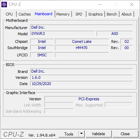
Task: Click the Ver. 1.94.8.x64 version text
Action: [42, 135]
